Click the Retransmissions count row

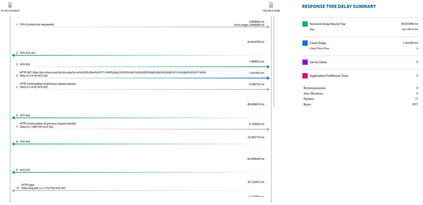(360, 88)
